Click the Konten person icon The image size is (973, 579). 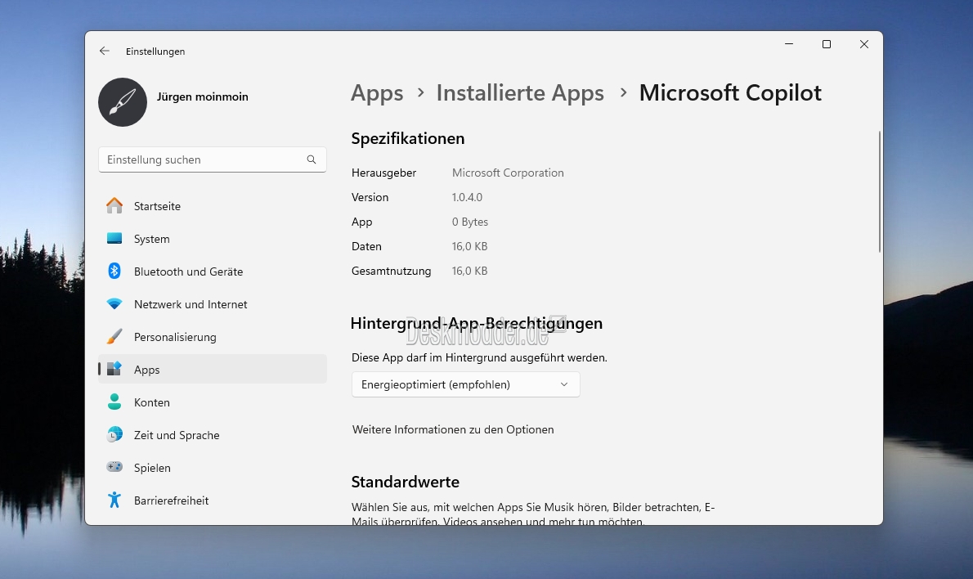[114, 402]
